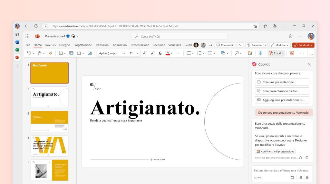Switch to the Disegno tab
The height and width of the screenshot is (184, 330).
(64, 45)
